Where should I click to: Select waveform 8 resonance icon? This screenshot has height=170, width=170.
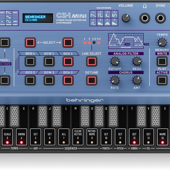(114, 22)
